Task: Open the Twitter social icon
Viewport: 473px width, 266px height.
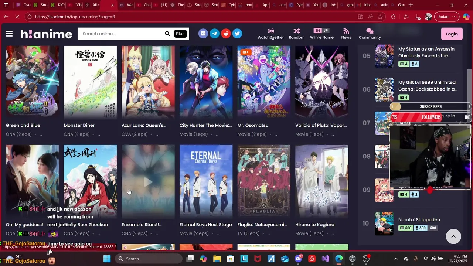Action: point(237,34)
